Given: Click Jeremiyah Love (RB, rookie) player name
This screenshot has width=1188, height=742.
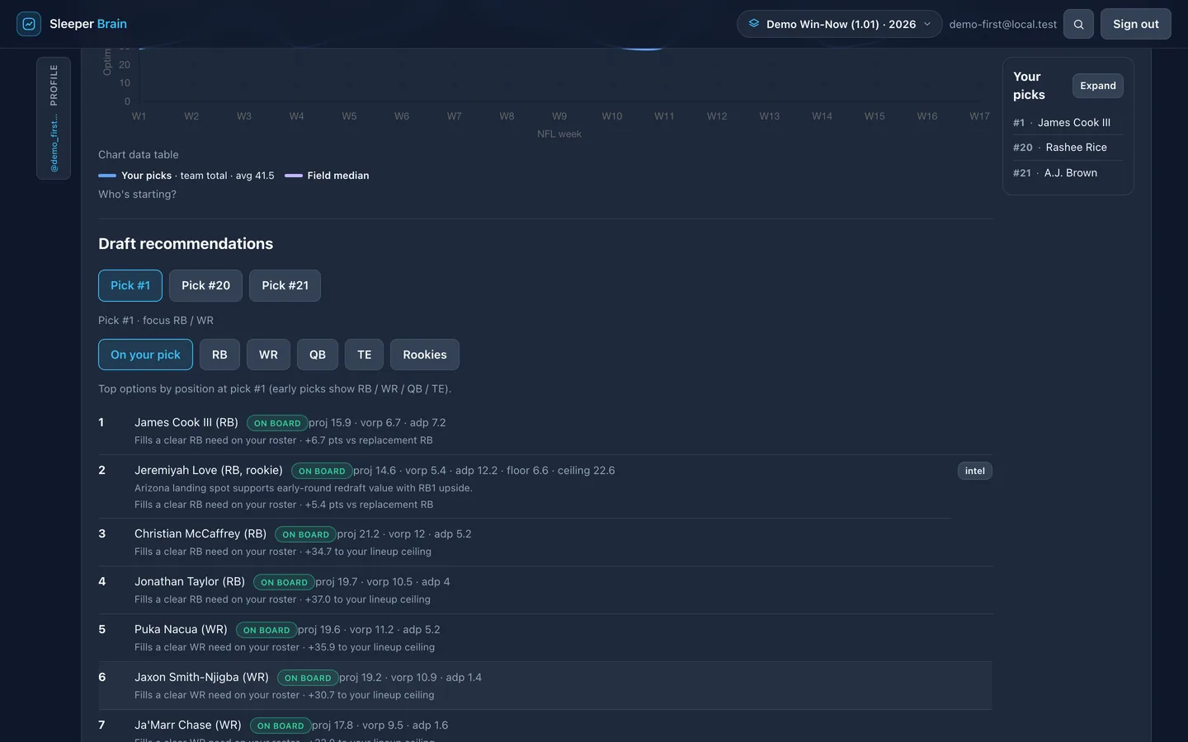Looking at the screenshot, I should 209,471.
